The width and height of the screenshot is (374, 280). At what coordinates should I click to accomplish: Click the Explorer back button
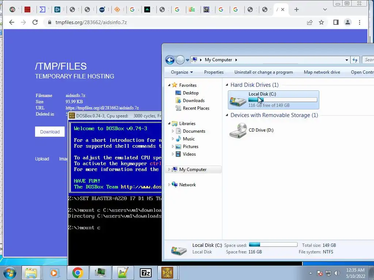[x=170, y=60]
